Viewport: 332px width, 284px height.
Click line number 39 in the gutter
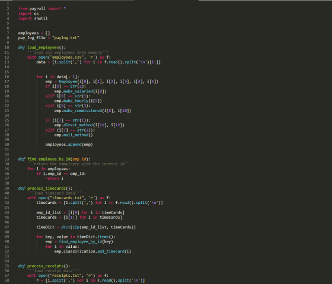click(x=7, y=189)
